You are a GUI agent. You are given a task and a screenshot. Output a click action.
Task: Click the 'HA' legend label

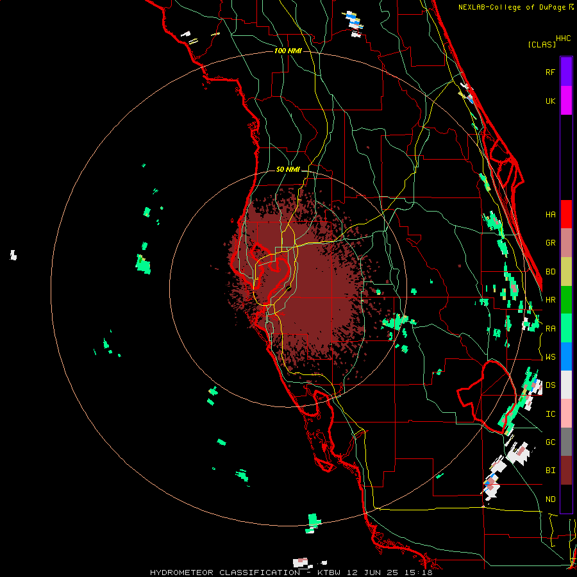click(x=550, y=214)
